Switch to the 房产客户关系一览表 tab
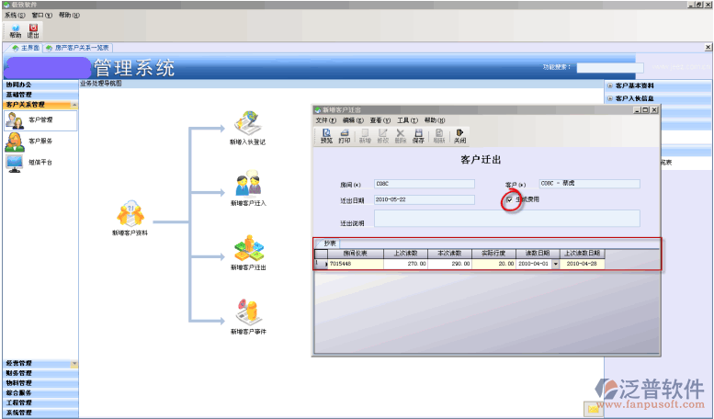This screenshot has height=419, width=714. coord(78,48)
